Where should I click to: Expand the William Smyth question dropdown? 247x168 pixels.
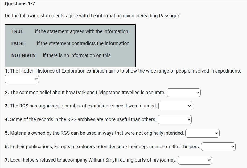(x=195, y=160)
